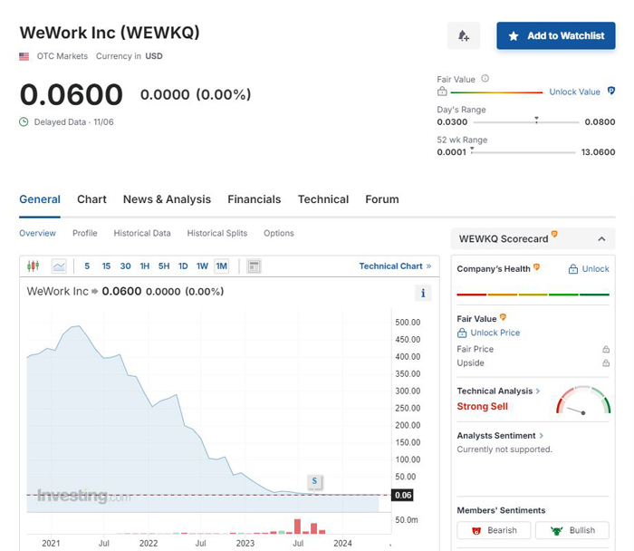
Task: Click the OTC Markets exchange label
Action: tap(62, 56)
